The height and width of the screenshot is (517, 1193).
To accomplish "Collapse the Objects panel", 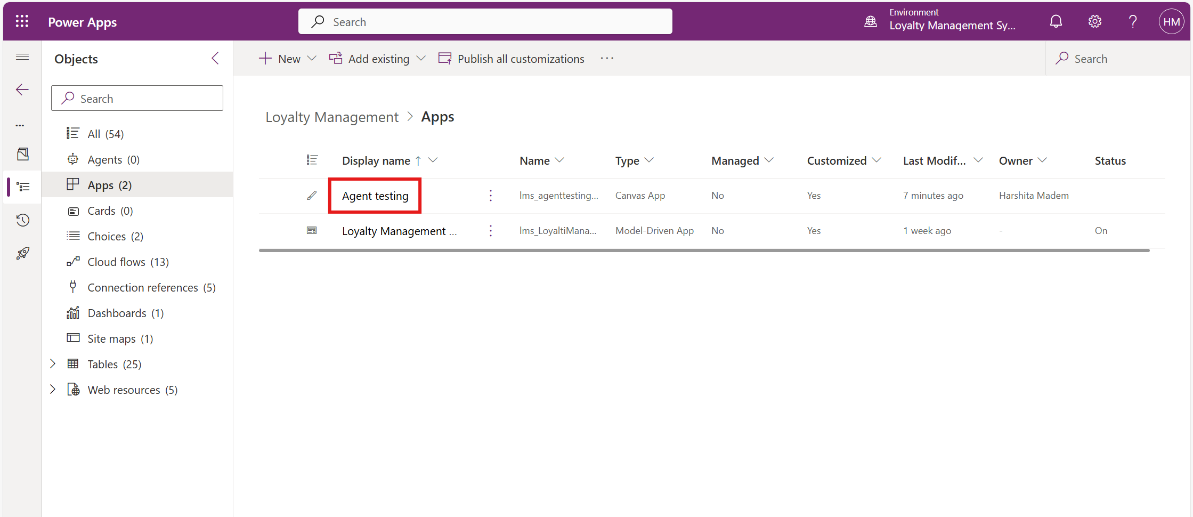I will [215, 59].
